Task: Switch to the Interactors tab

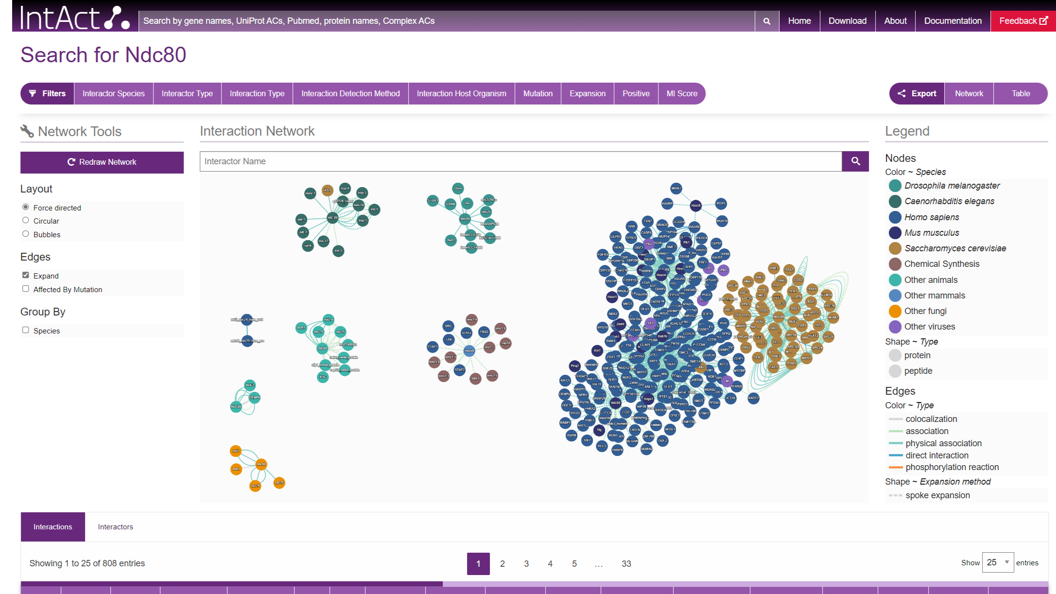Action: 115,527
